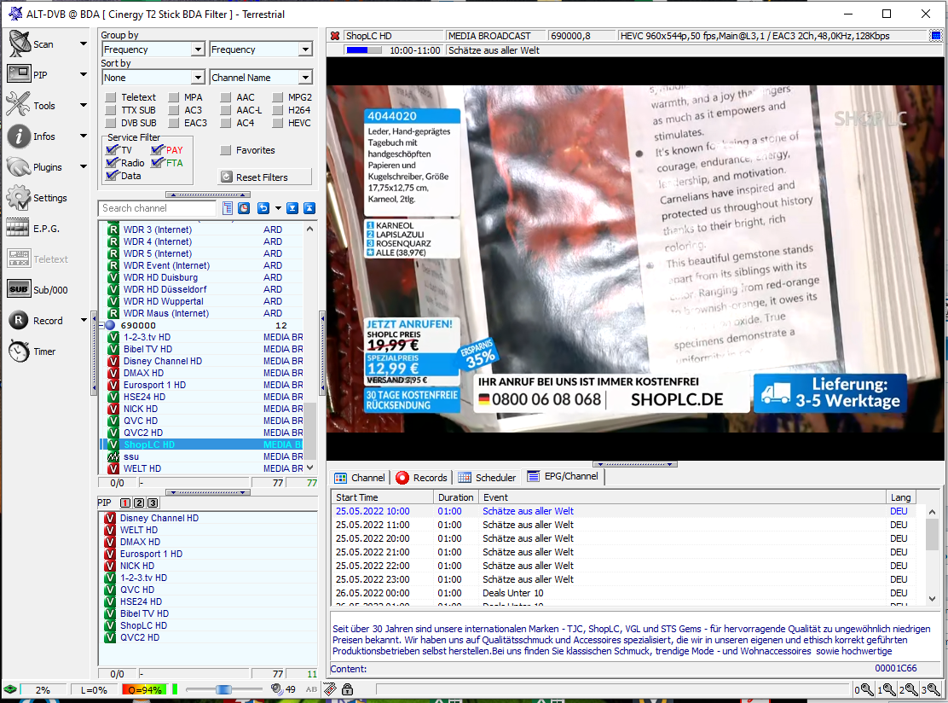Click the Sub/000 subtitles icon
The height and width of the screenshot is (703, 948).
pos(19,290)
